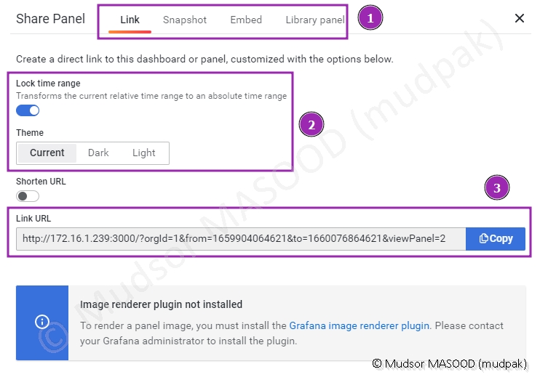Enable the Shorten URL switch
Screen dimensions: 540x377
click(28, 196)
